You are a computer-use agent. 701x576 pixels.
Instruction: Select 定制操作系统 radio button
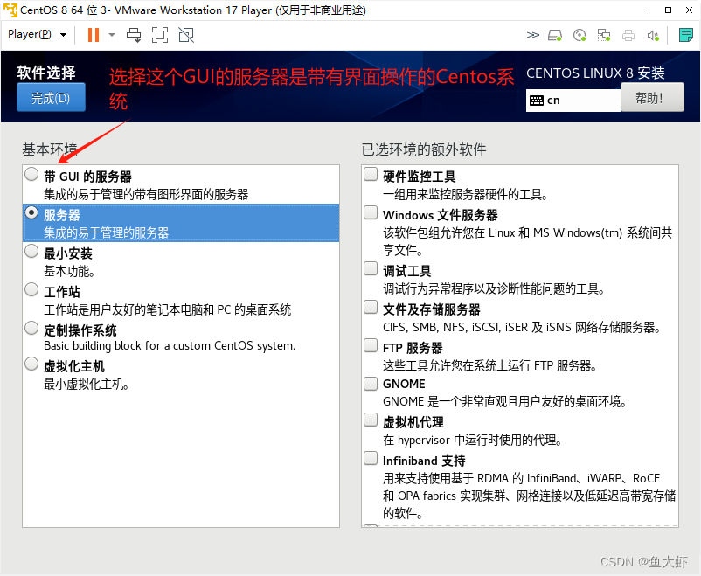coord(31,329)
